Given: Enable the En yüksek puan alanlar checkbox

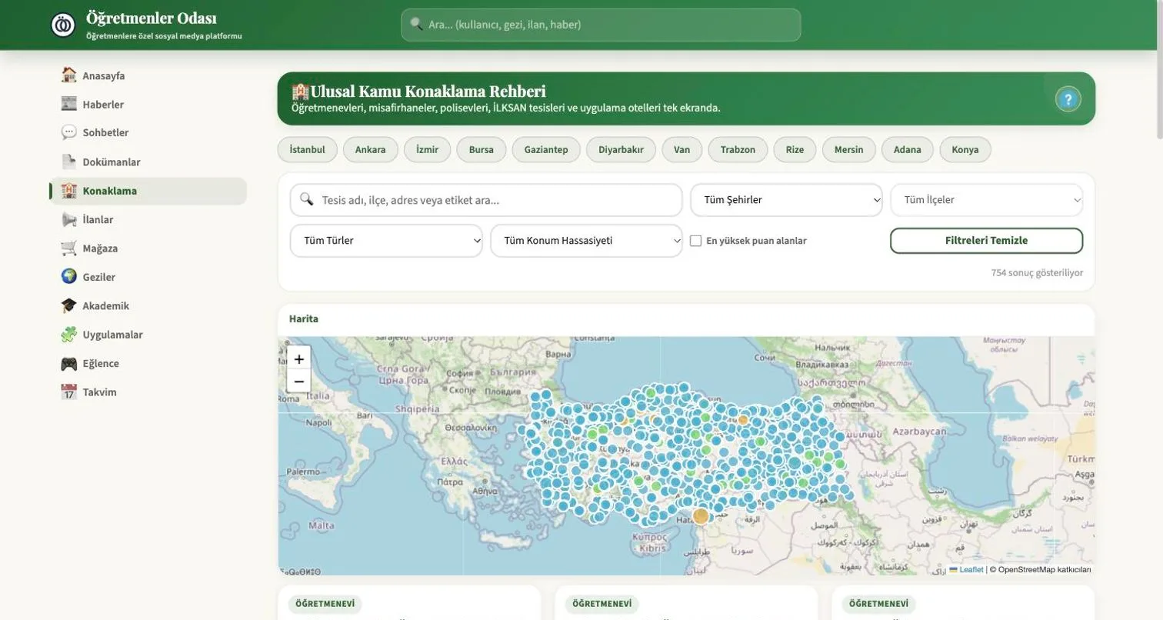Looking at the screenshot, I should pyautogui.click(x=695, y=241).
